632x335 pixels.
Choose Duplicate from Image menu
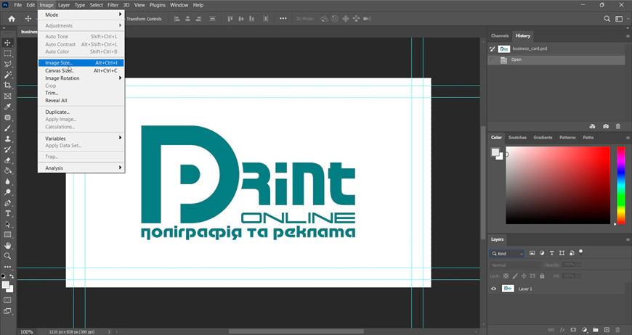[81, 112]
